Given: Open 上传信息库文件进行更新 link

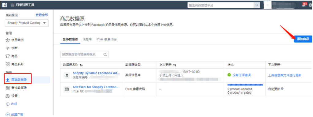Looking at the screenshot, I should 285,75.
